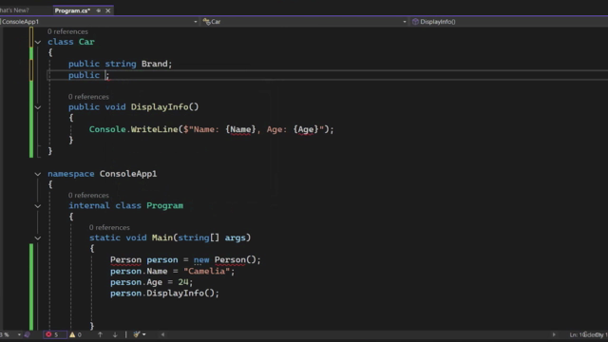Click the code health indicator icon
Viewport: 608px width, 342px height.
(28, 334)
